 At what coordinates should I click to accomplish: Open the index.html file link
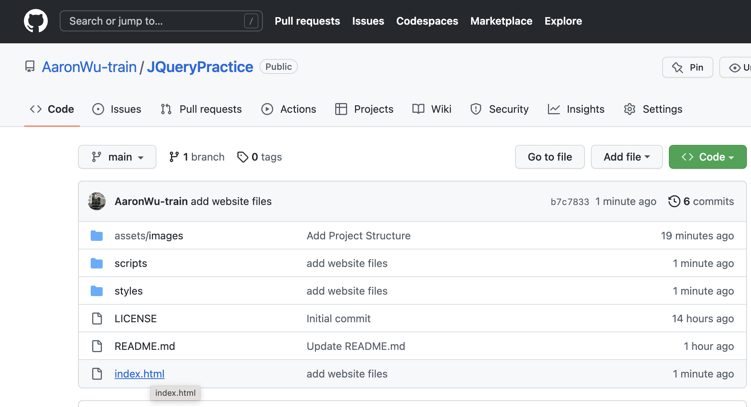140,374
